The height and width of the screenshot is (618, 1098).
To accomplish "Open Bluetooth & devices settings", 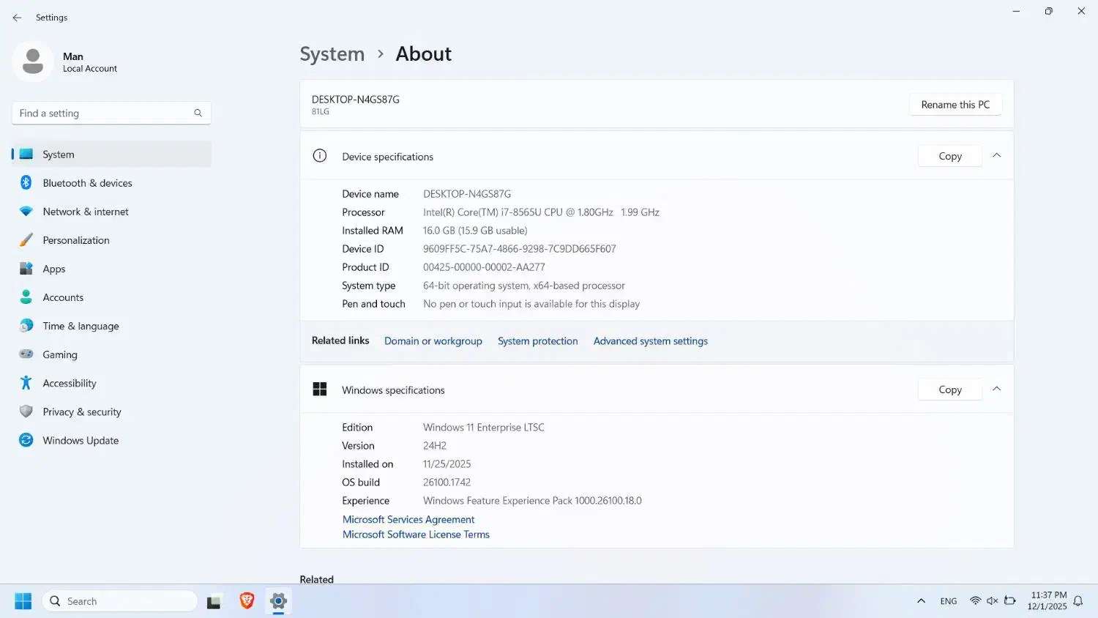I will coord(87,183).
